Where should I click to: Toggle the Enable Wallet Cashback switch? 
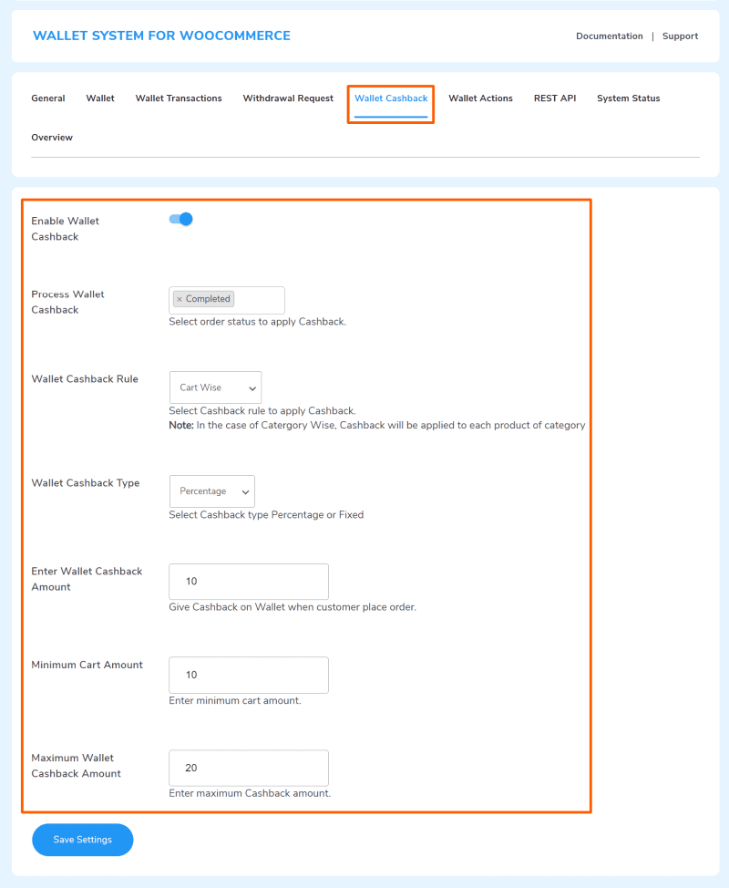click(180, 219)
